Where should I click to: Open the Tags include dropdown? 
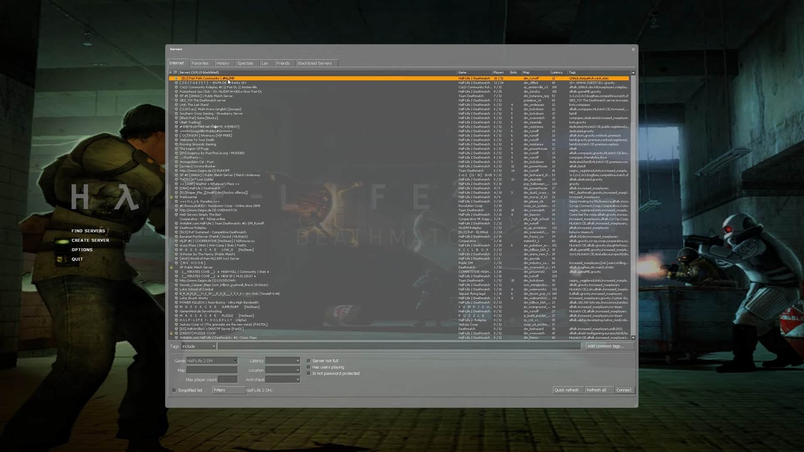199,346
